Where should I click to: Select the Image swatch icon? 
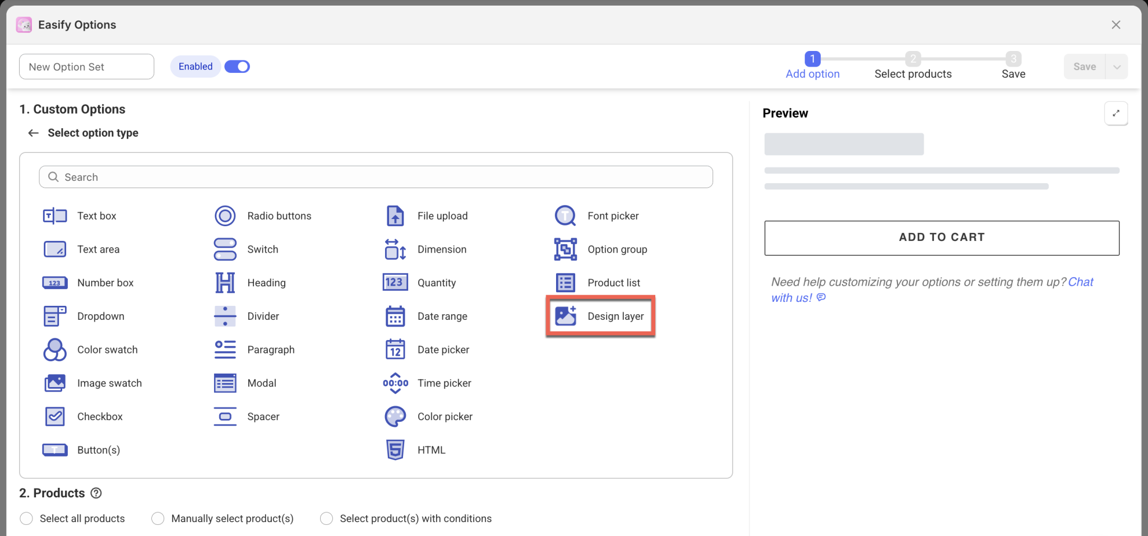(55, 383)
